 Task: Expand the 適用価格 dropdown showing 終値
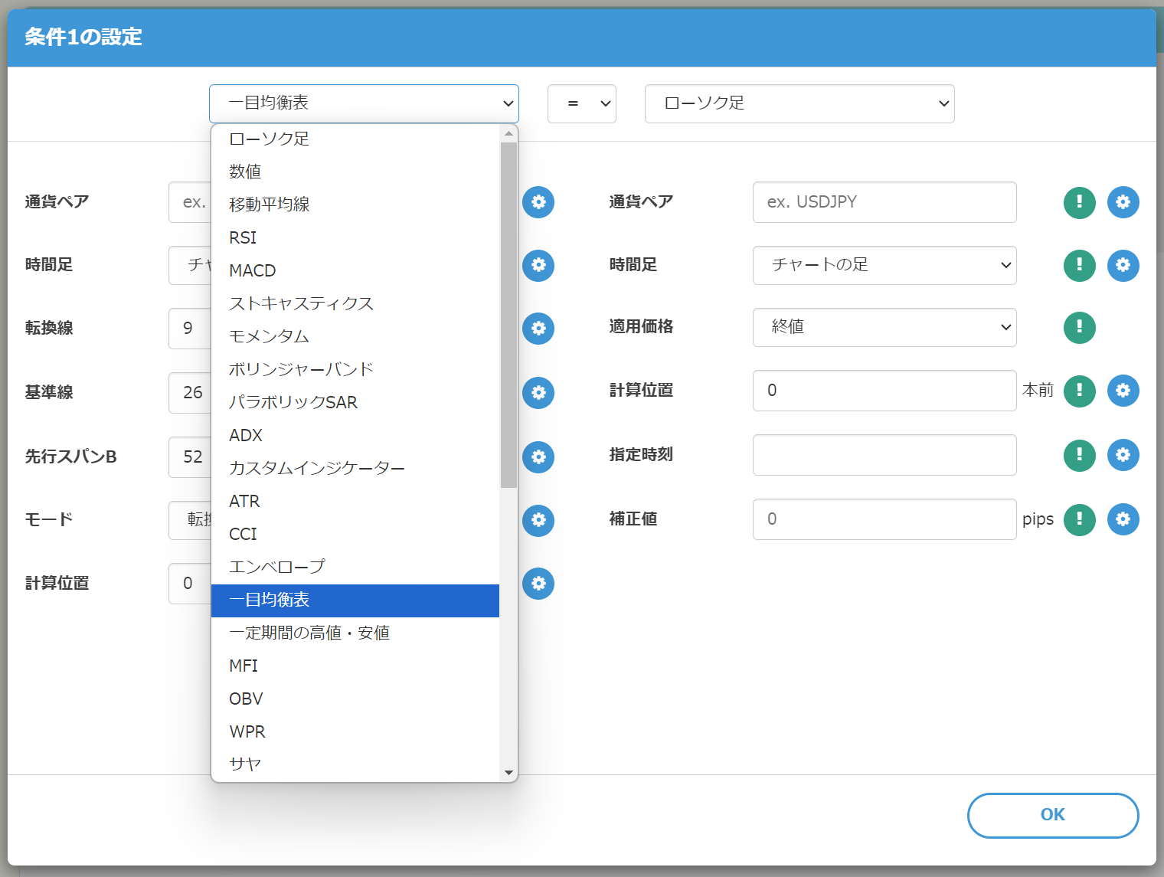click(884, 327)
